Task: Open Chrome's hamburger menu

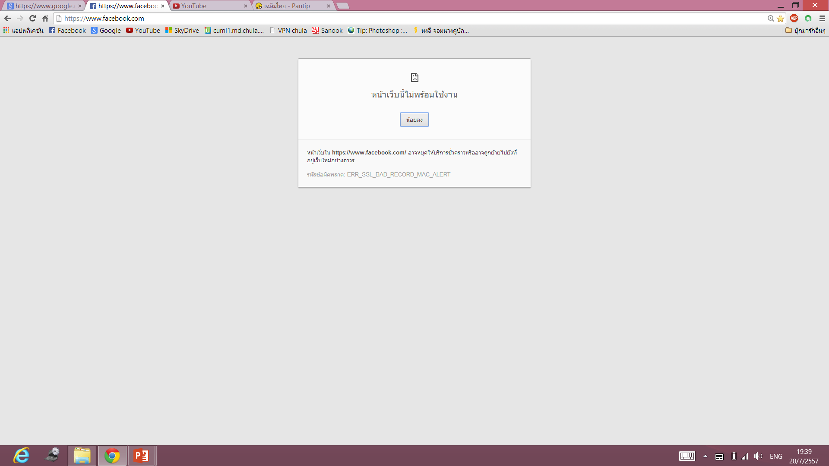Action: 822,18
